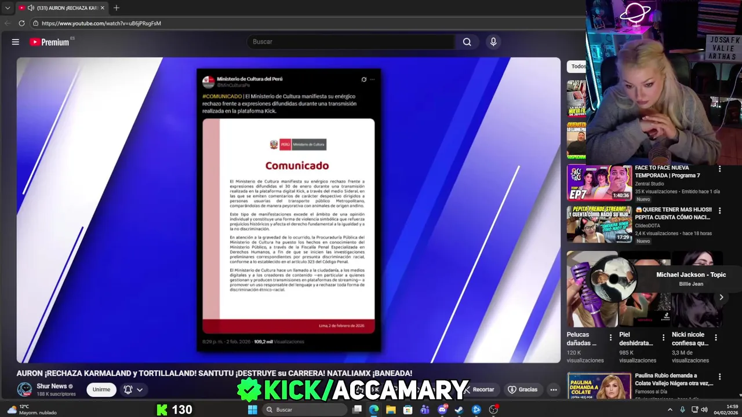Open options for Nicki nicole short
The width and height of the screenshot is (742, 417).
(715, 337)
